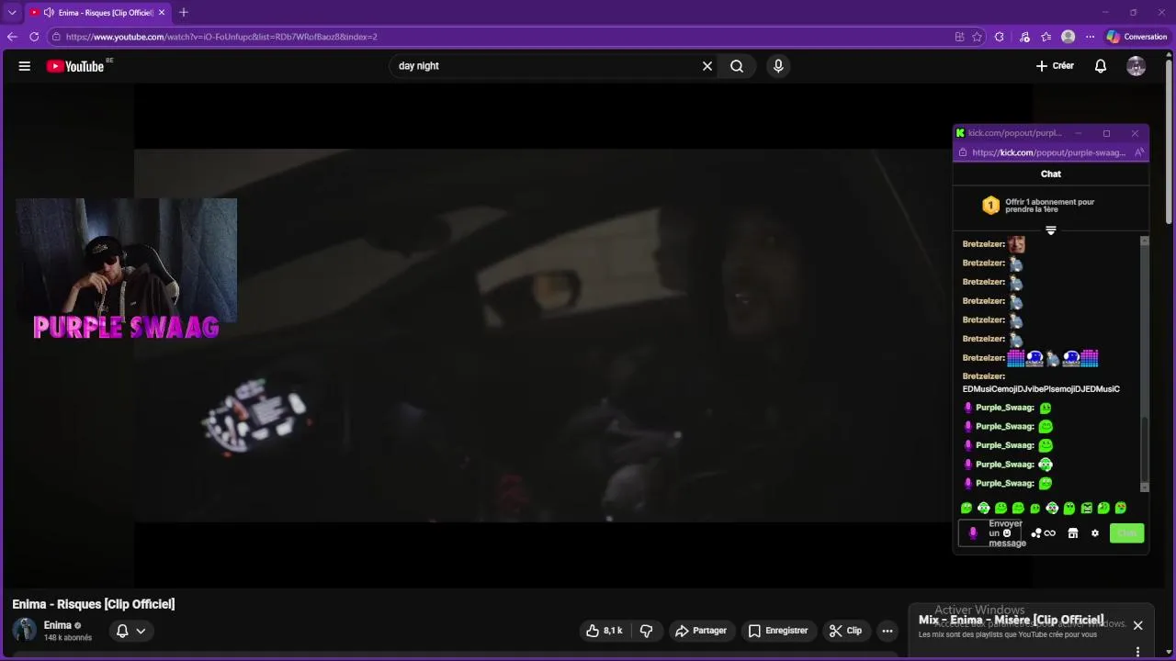Open more actions for the video
This screenshot has height=661, width=1176.
887,631
